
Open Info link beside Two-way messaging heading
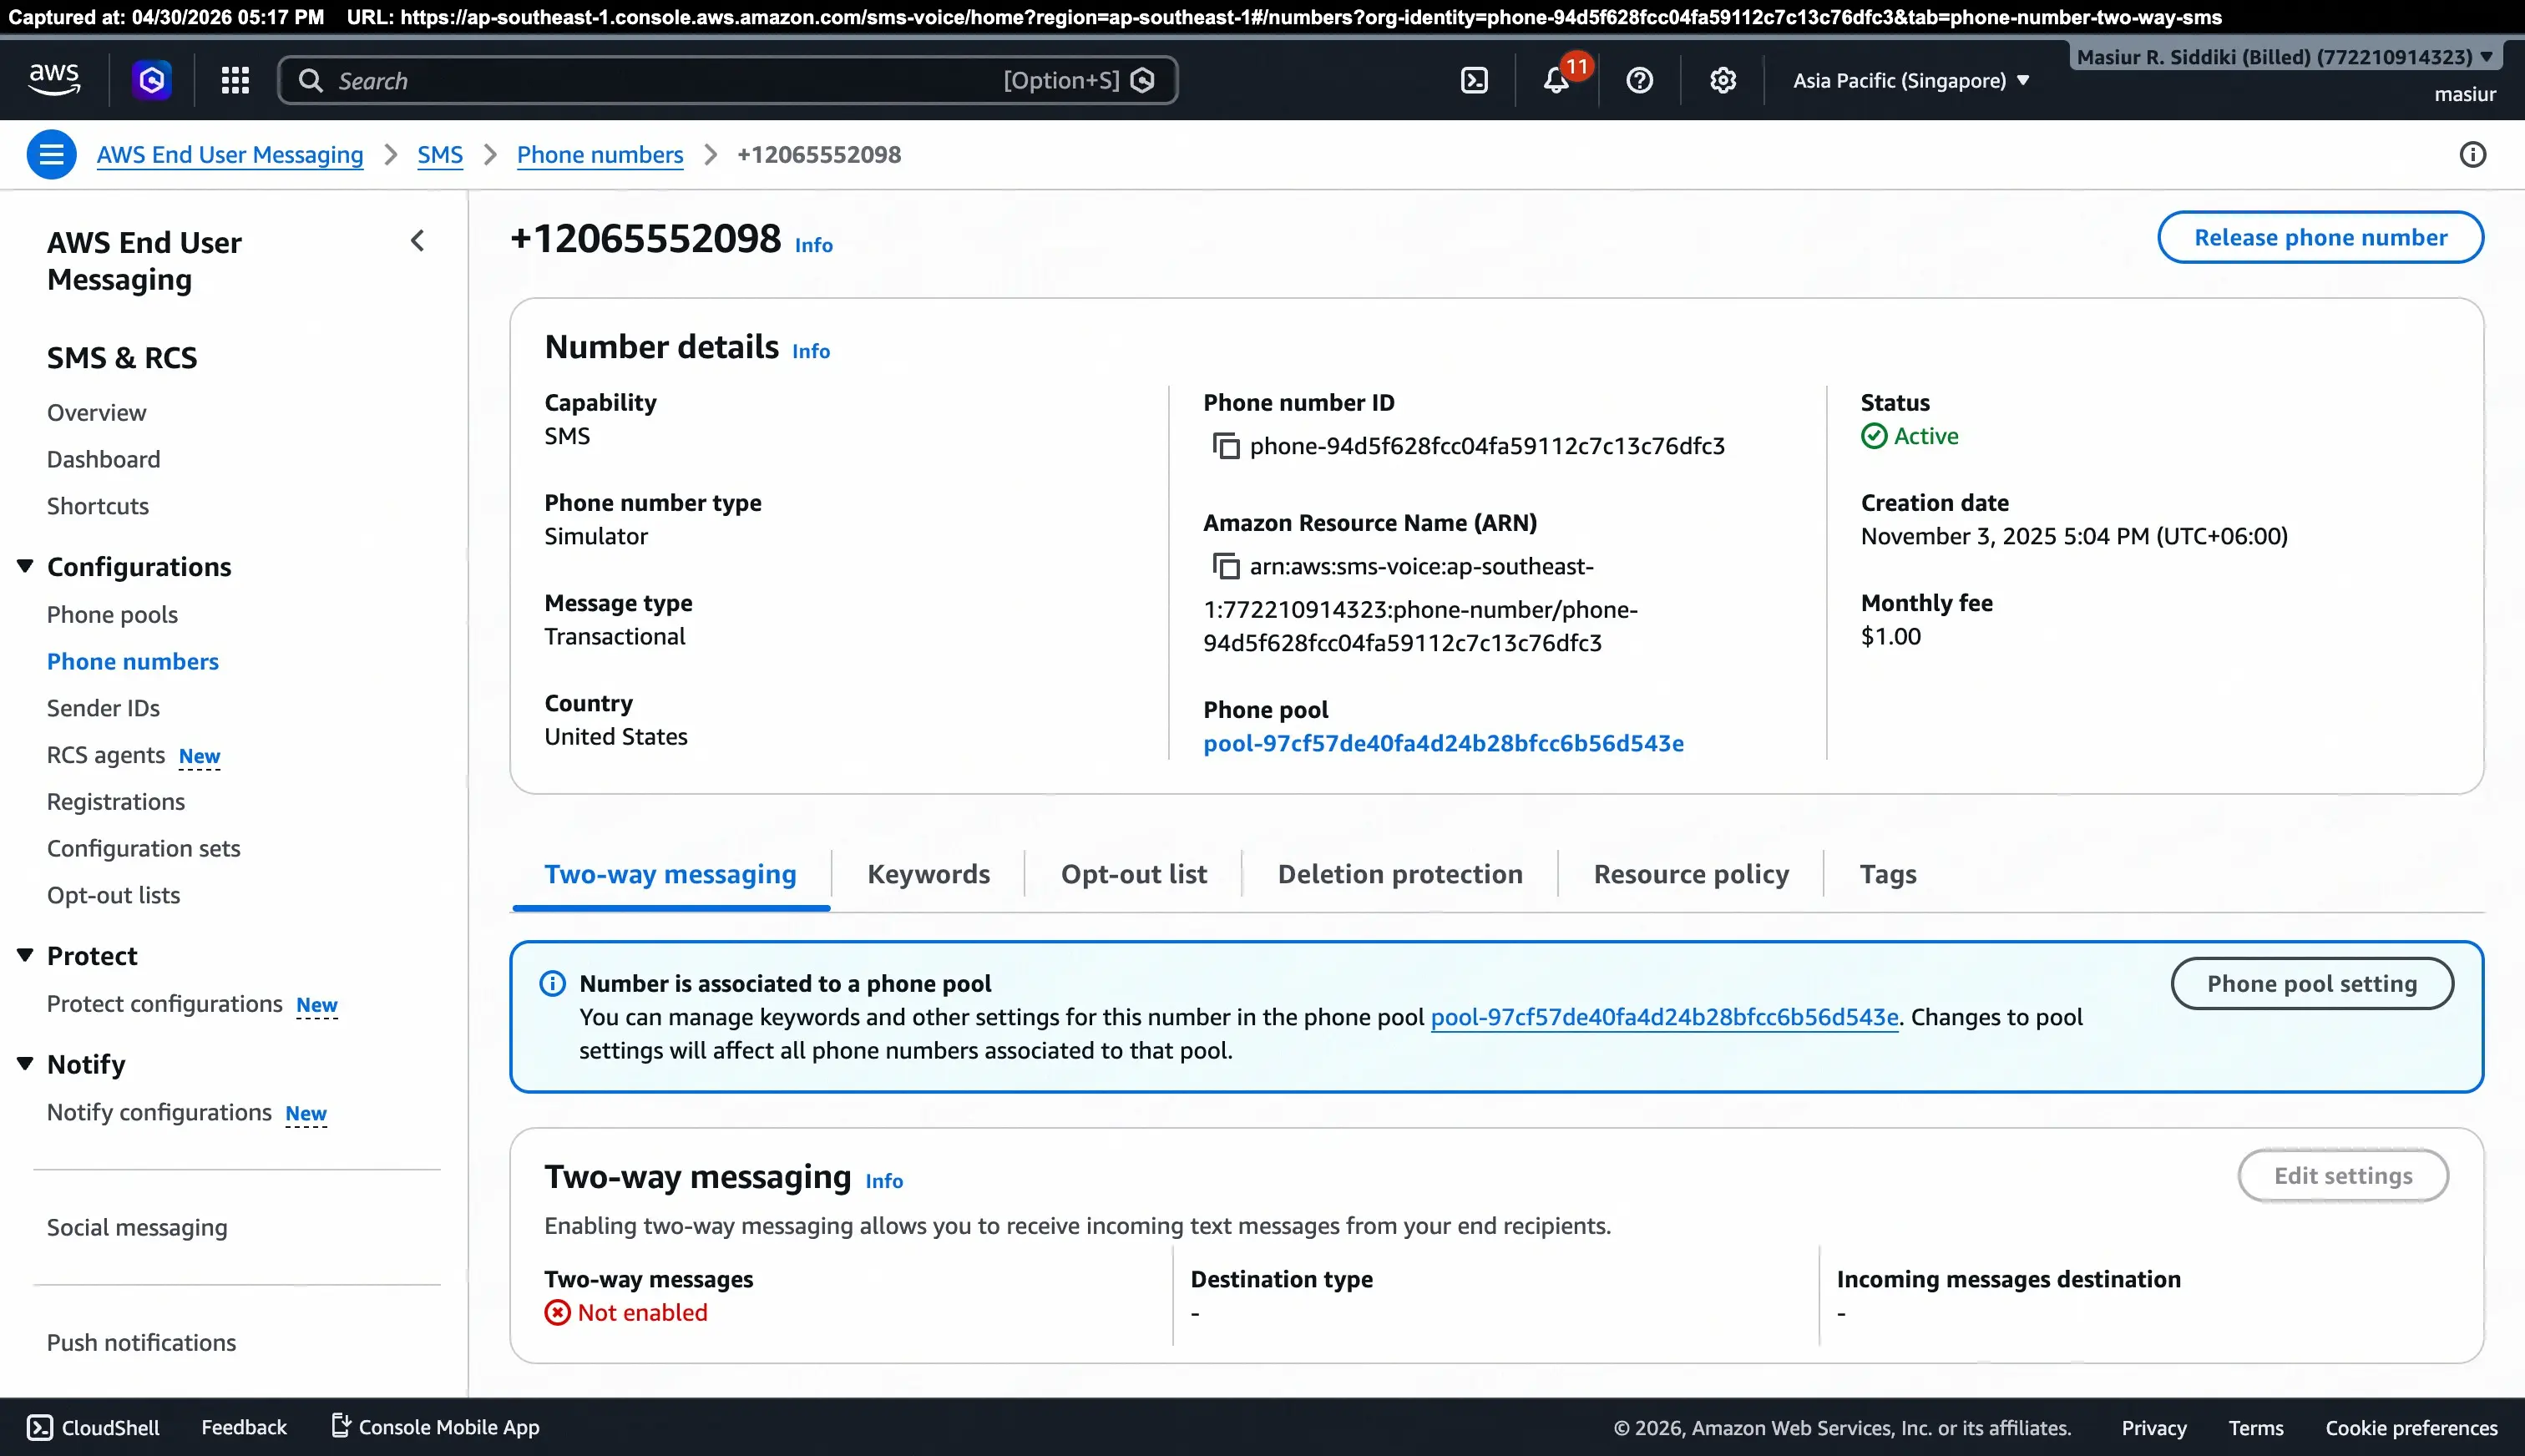coord(884,1181)
